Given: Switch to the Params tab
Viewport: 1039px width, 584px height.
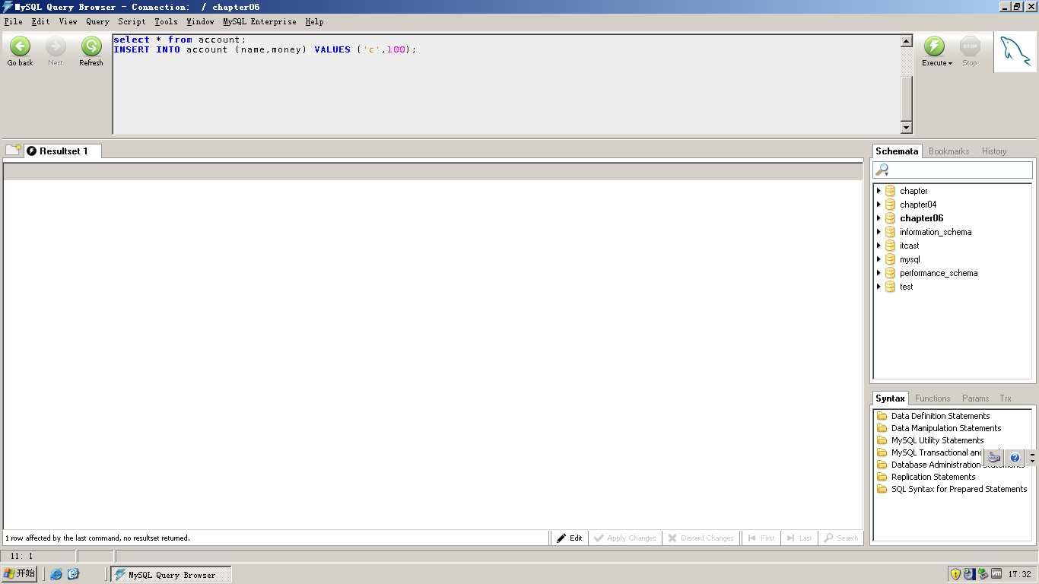Looking at the screenshot, I should [x=975, y=398].
